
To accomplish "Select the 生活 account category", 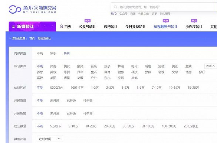I will [94, 72].
